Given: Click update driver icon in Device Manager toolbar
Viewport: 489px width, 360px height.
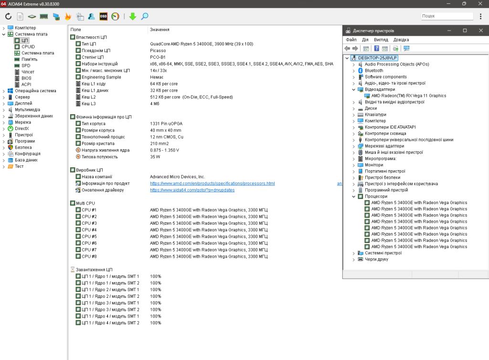Looking at the screenshot, I should pyautogui.click(x=395, y=48).
